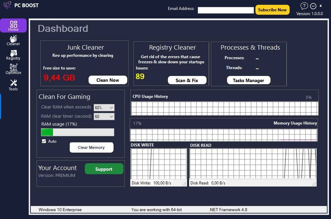This screenshot has height=219, width=331.
Task: Click the RAM usage progress bar
Action: point(78,132)
